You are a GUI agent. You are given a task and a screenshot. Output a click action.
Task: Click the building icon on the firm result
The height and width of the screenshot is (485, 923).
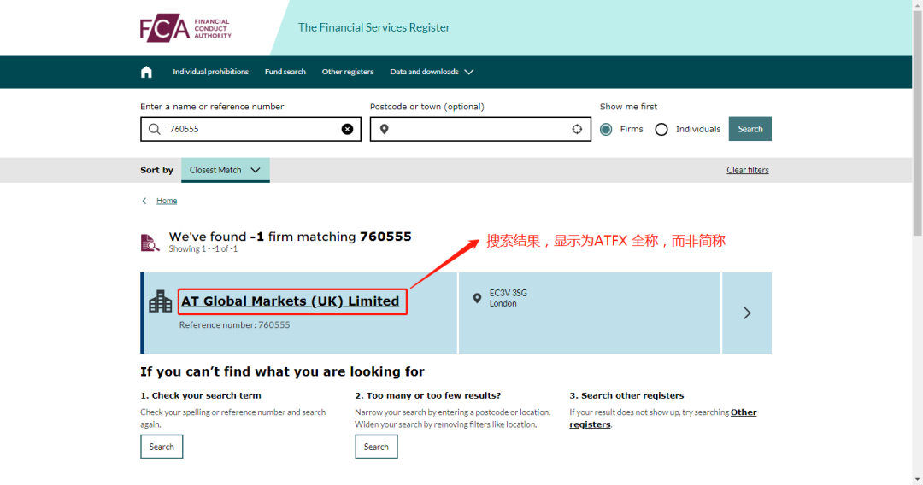point(160,301)
